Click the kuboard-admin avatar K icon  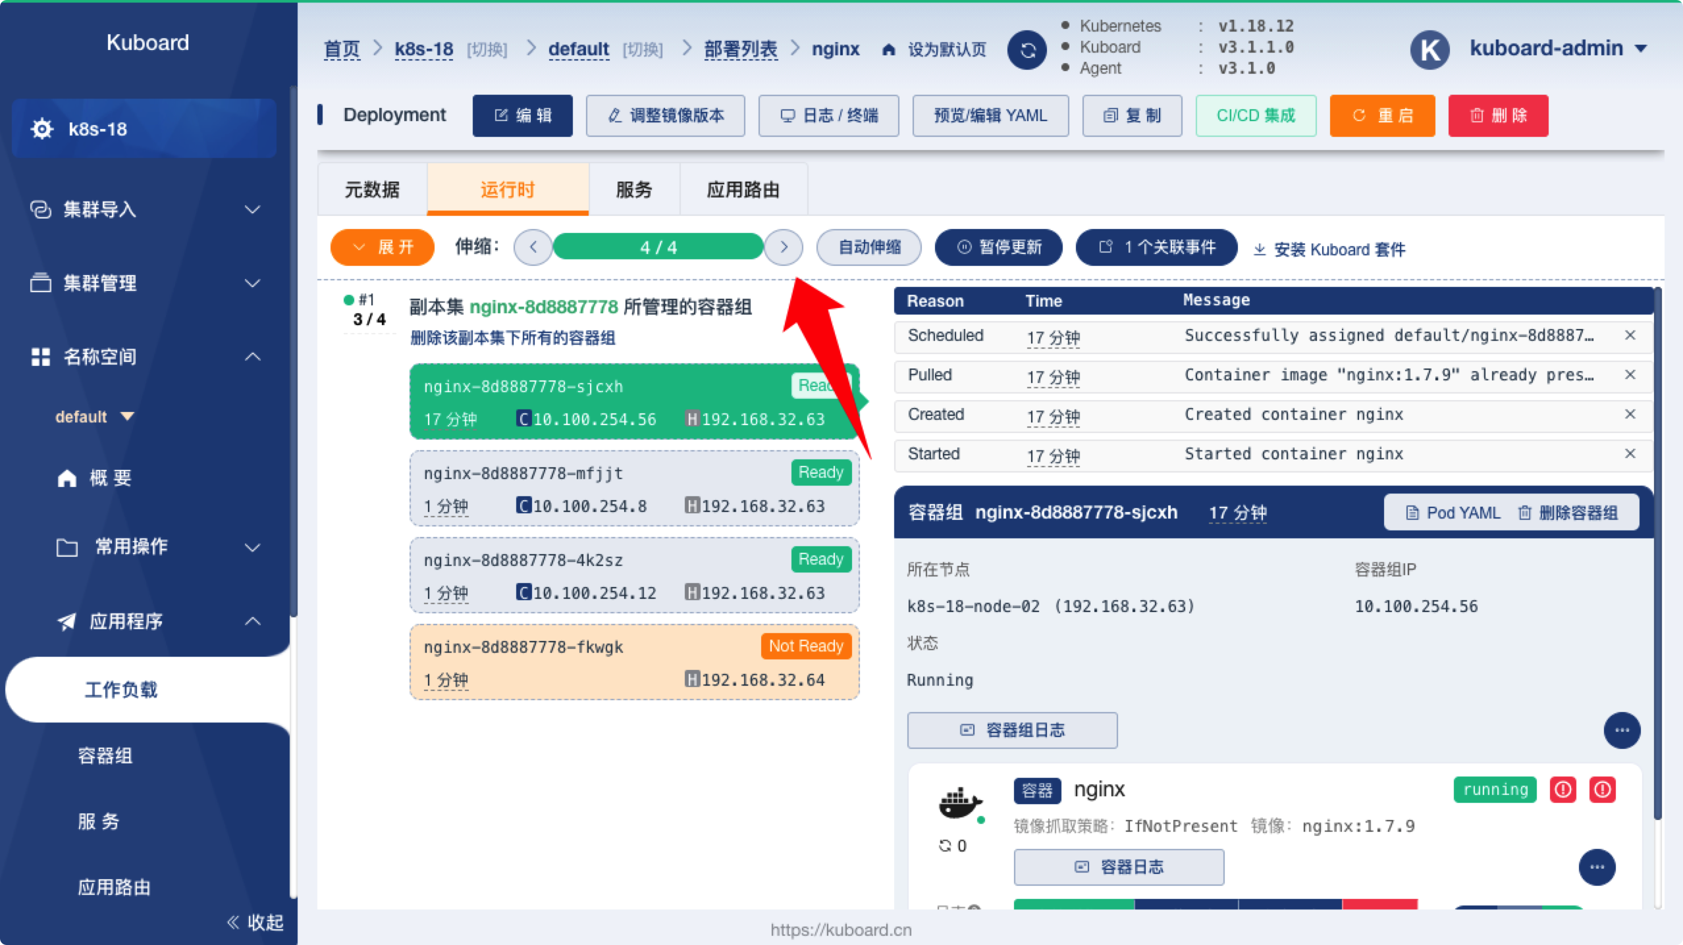coord(1429,49)
